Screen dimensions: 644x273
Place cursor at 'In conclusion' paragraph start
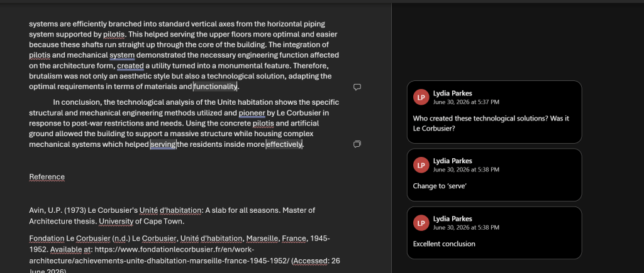pyautogui.click(x=53, y=102)
